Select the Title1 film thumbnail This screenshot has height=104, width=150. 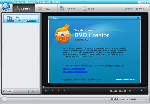[11, 19]
